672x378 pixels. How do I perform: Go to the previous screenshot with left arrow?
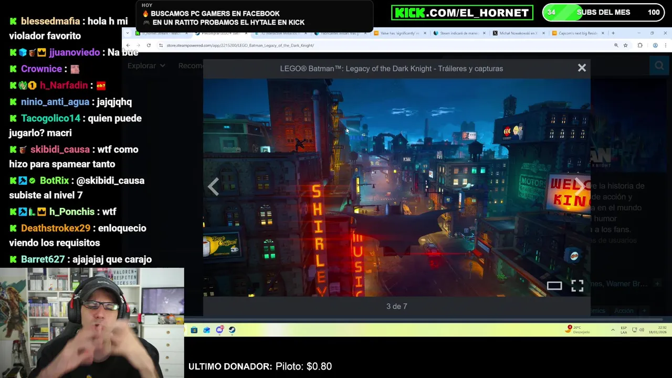point(213,187)
